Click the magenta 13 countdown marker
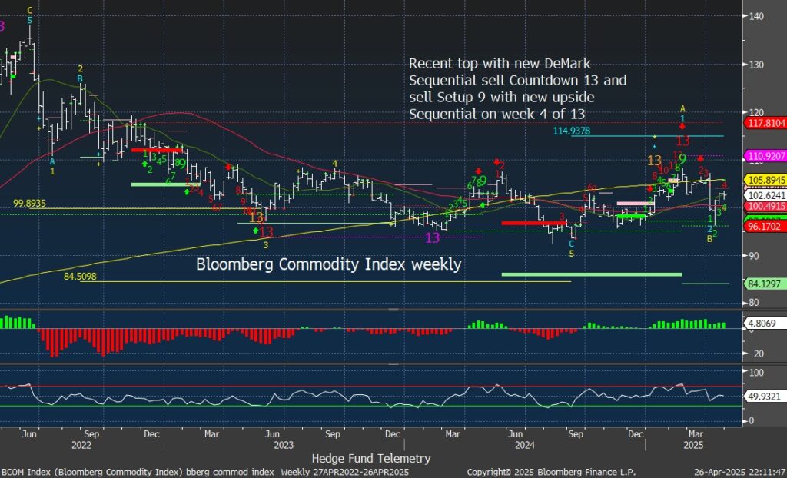The image size is (787, 478). (x=432, y=238)
